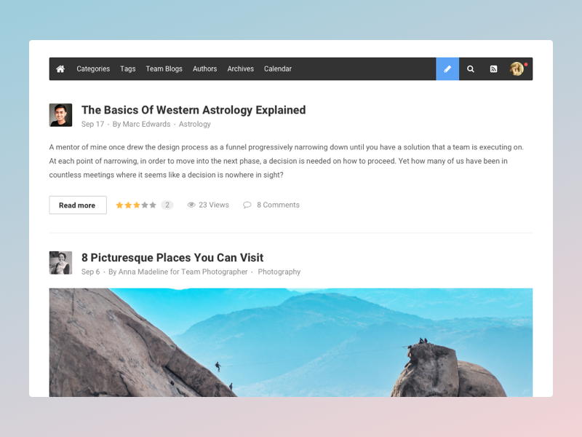
Task: Open Archives in the navigation bar
Action: pos(241,68)
